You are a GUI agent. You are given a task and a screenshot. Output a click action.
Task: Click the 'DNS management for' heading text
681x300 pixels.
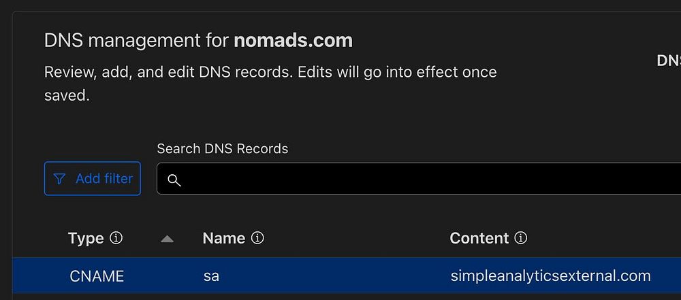click(x=136, y=41)
